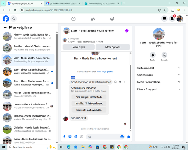The height and width of the screenshot is (150, 188).
Task: Click the View buyer button
Action: [x=79, y=47]
